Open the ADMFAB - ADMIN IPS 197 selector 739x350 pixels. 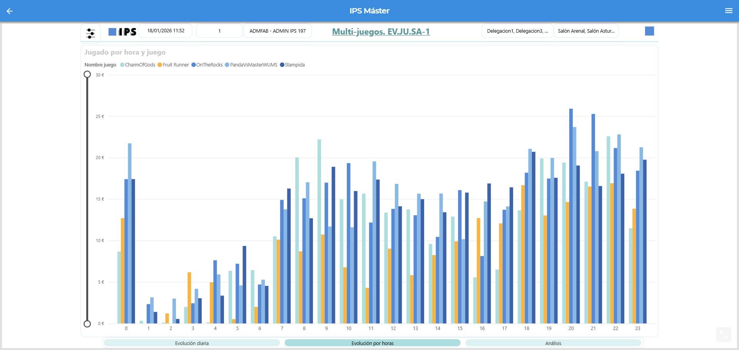(277, 31)
